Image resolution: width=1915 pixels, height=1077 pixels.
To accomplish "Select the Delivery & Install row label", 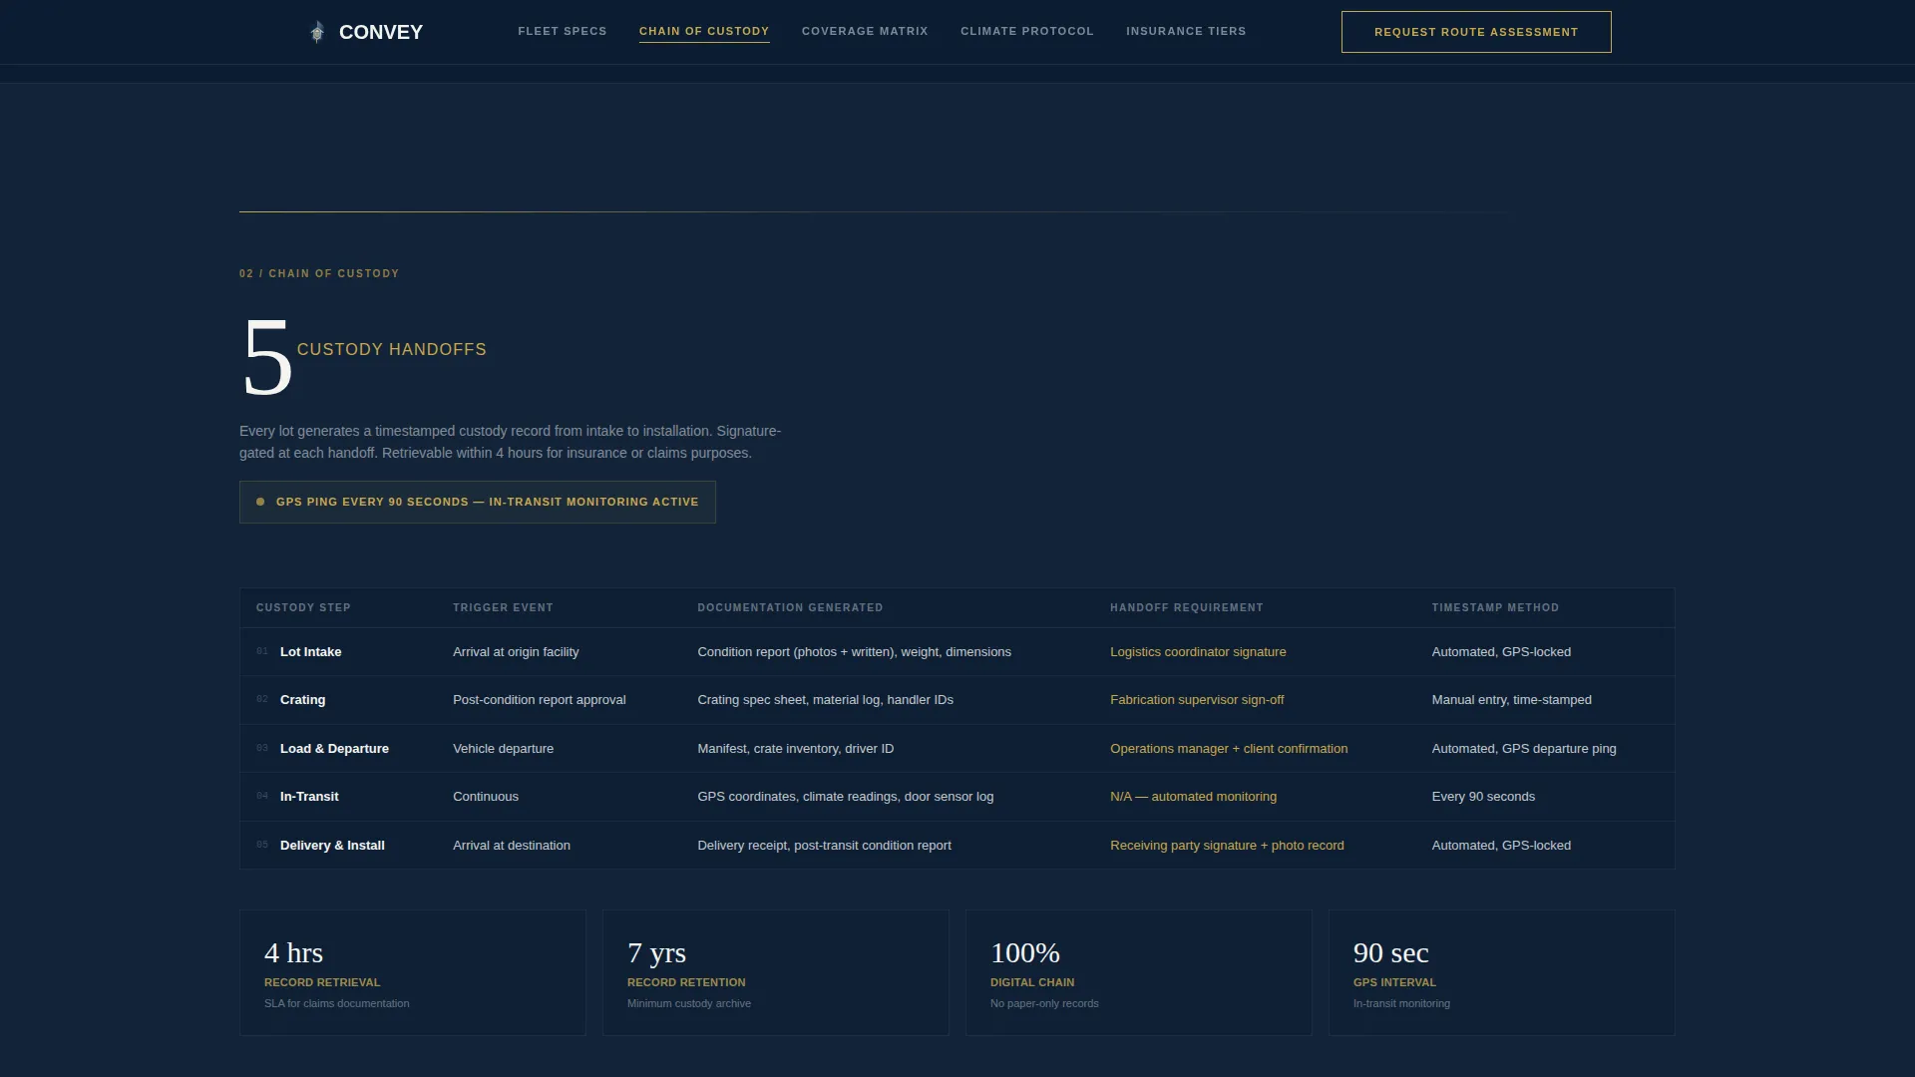I will point(332,846).
